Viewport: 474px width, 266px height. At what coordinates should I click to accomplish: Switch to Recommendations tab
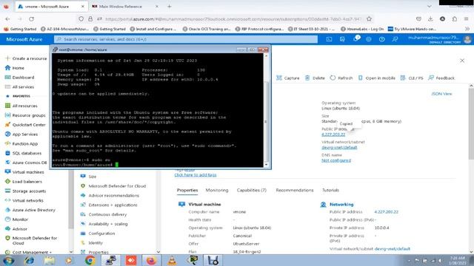click(x=295, y=191)
